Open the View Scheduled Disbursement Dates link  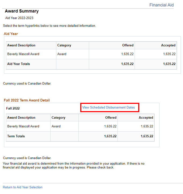point(108,107)
